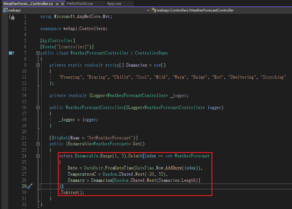
Task: Switch to the App.vue tab
Action: [x=114, y=4]
